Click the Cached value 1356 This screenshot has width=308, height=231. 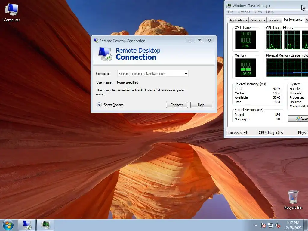point(277,93)
